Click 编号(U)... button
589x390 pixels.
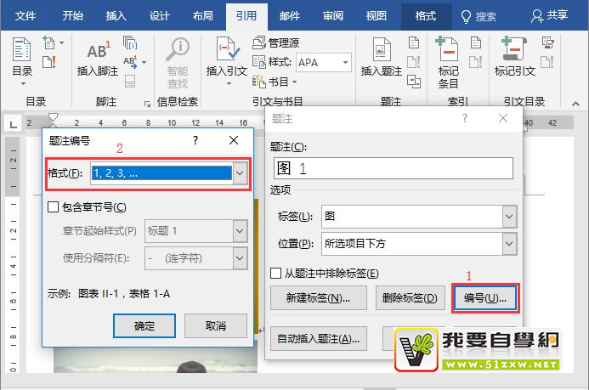(x=485, y=298)
